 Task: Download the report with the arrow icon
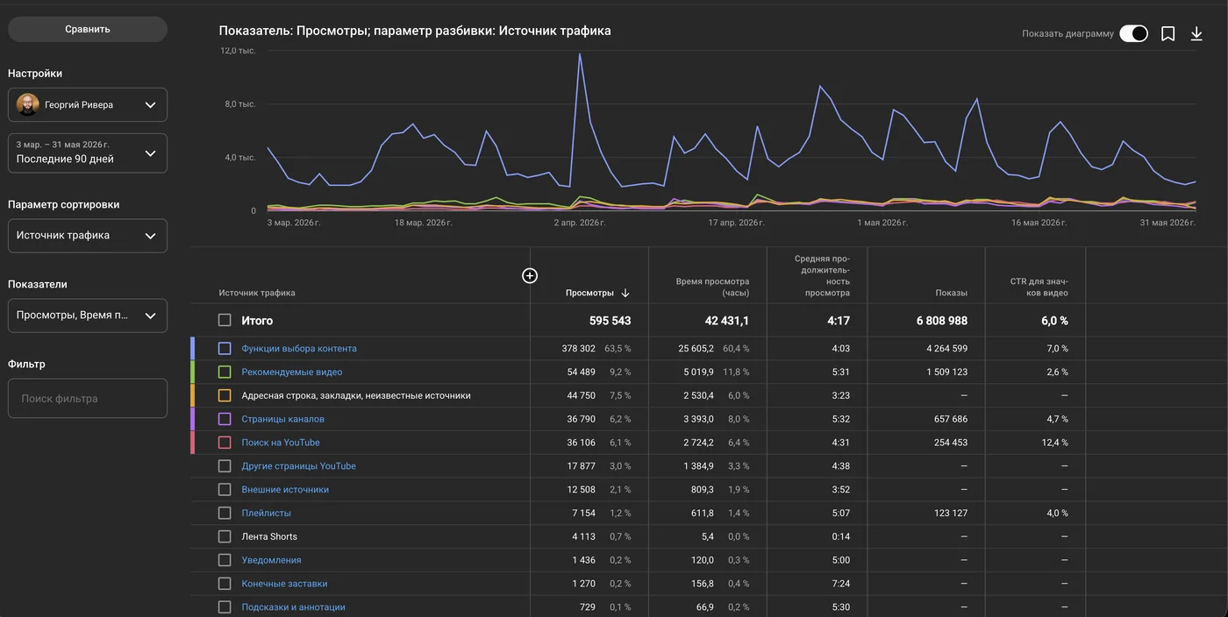pyautogui.click(x=1196, y=33)
